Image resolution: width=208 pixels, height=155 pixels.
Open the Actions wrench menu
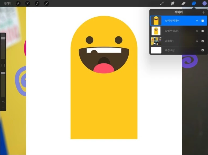click(18, 3)
